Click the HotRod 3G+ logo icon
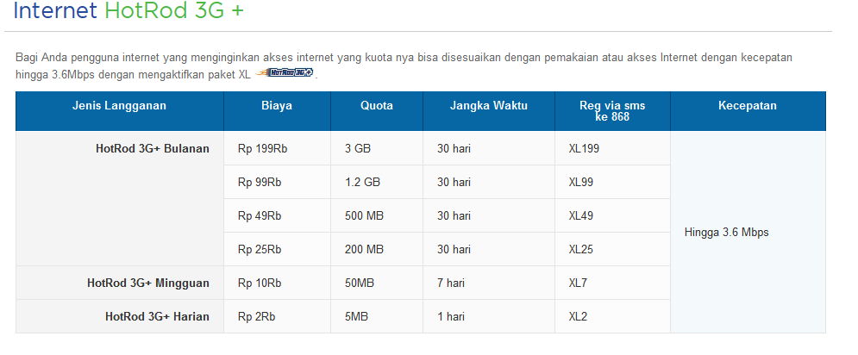Image resolution: width=858 pixels, height=355 pixels. (285, 72)
